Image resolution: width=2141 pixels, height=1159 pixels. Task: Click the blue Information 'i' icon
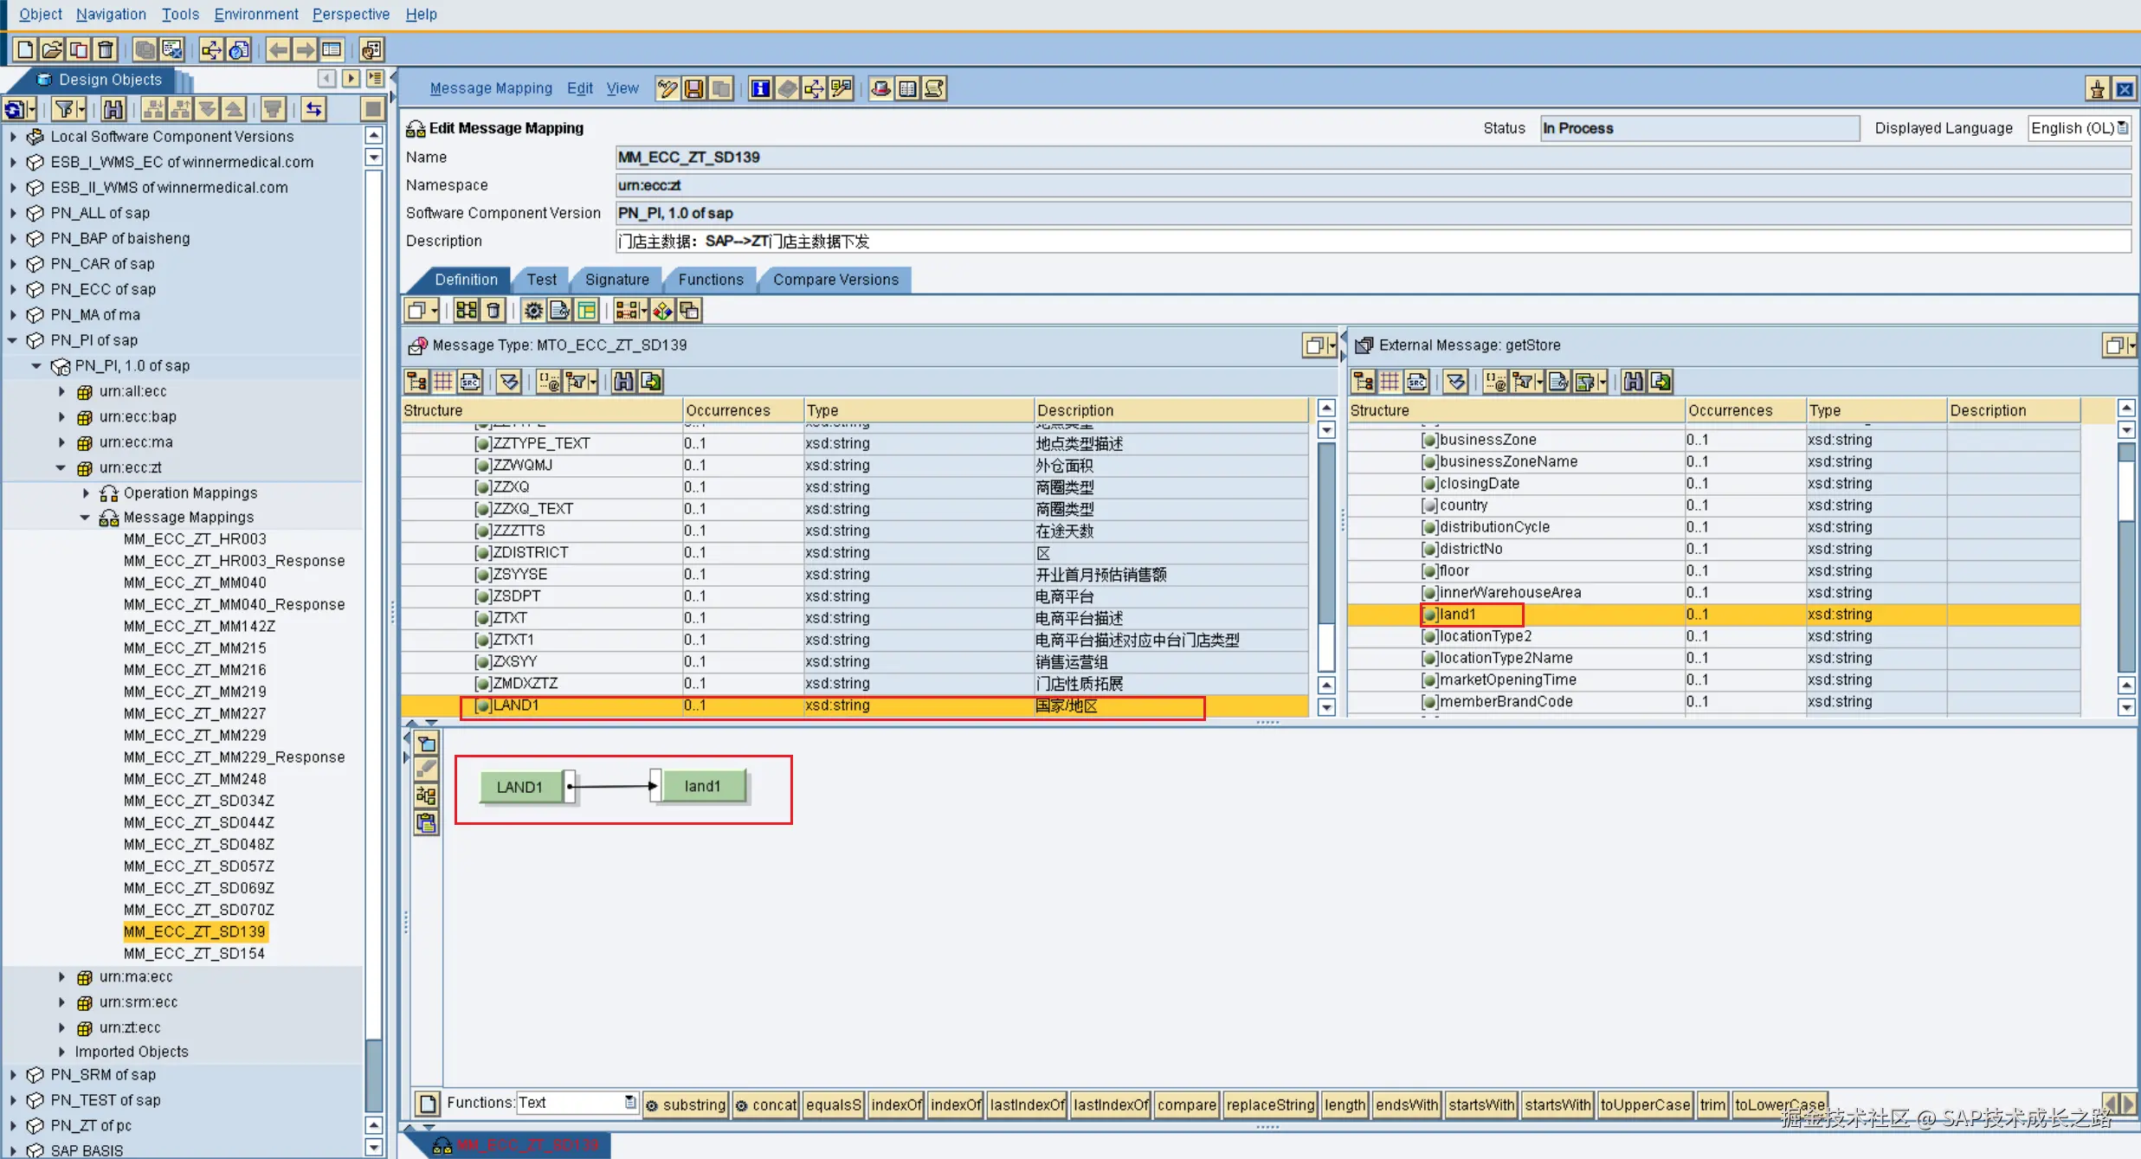click(x=759, y=88)
